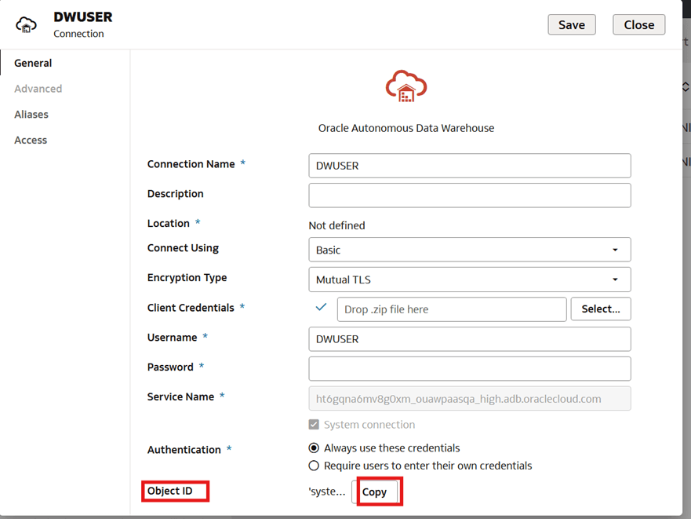Viewport: 691px width, 519px height.
Task: Click the Drop .zip file here area
Action: point(452,309)
